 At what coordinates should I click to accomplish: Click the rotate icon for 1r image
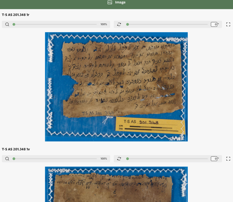click(x=119, y=24)
